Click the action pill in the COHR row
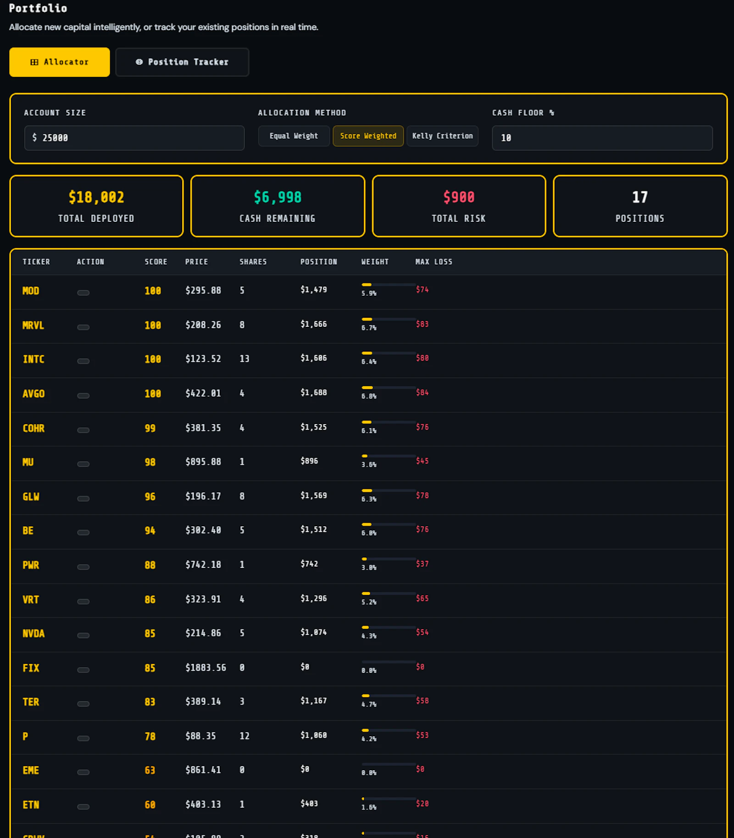This screenshot has height=838, width=734. click(83, 430)
